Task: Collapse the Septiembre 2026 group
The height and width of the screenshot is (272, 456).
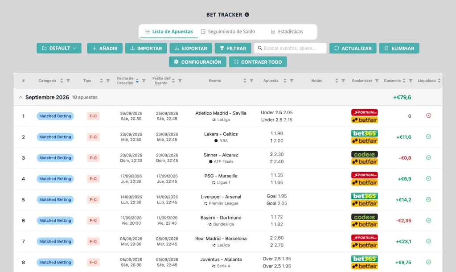Action: 21,98
